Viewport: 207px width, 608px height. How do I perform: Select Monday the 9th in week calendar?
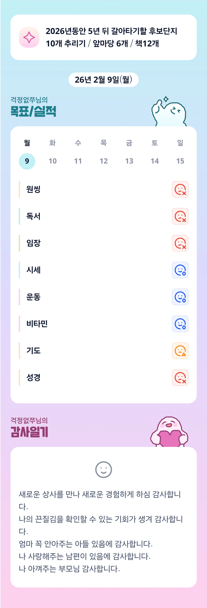click(27, 161)
